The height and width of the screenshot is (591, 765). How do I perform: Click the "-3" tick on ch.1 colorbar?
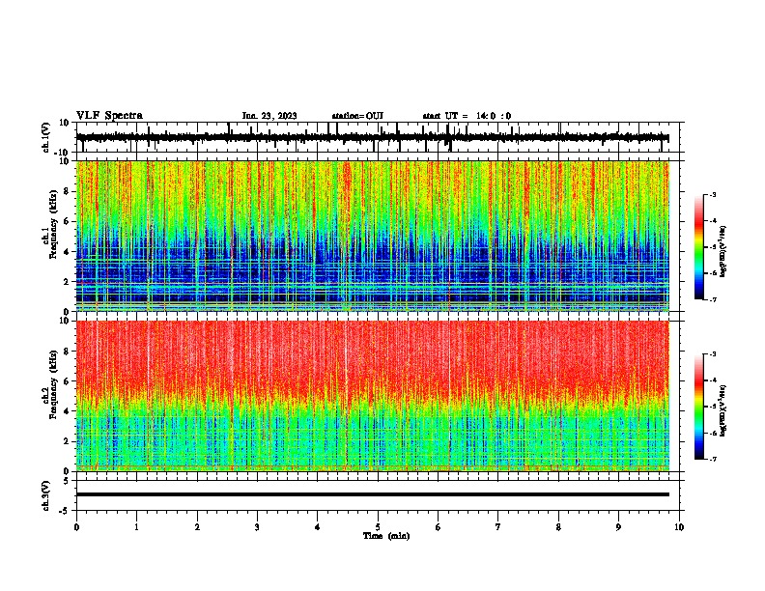coord(712,194)
